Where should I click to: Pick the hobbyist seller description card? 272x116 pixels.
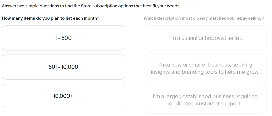click(x=205, y=38)
